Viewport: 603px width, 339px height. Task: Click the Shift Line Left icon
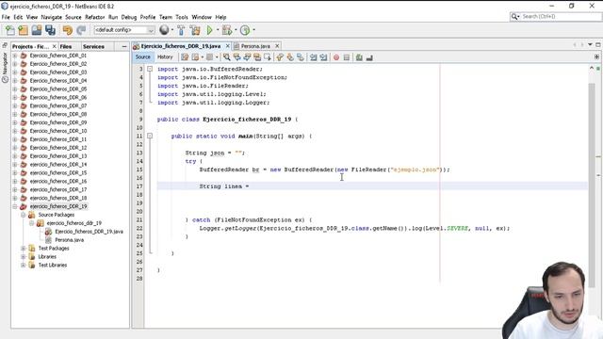[x=314, y=57]
